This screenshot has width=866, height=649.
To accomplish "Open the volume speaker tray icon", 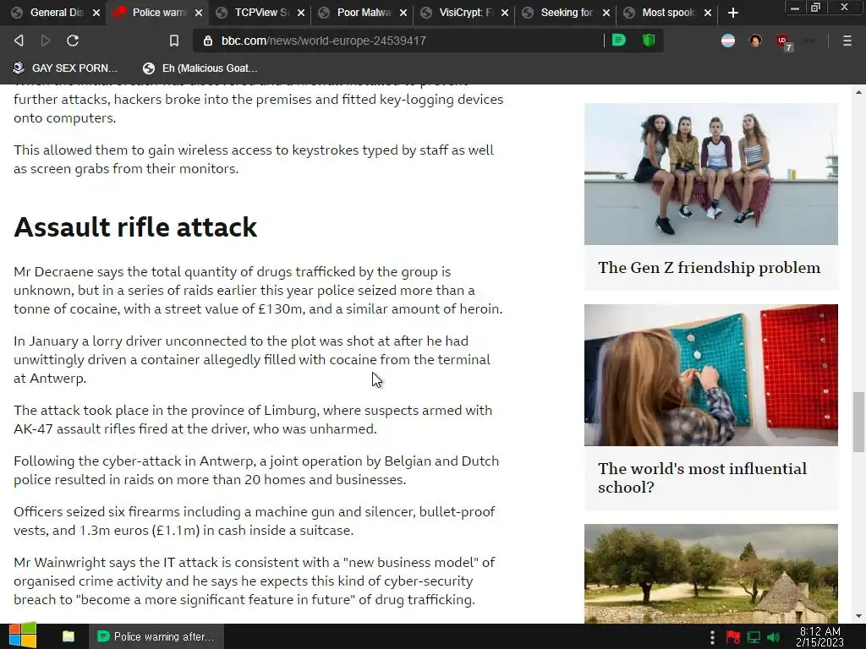I will pyautogui.click(x=773, y=637).
